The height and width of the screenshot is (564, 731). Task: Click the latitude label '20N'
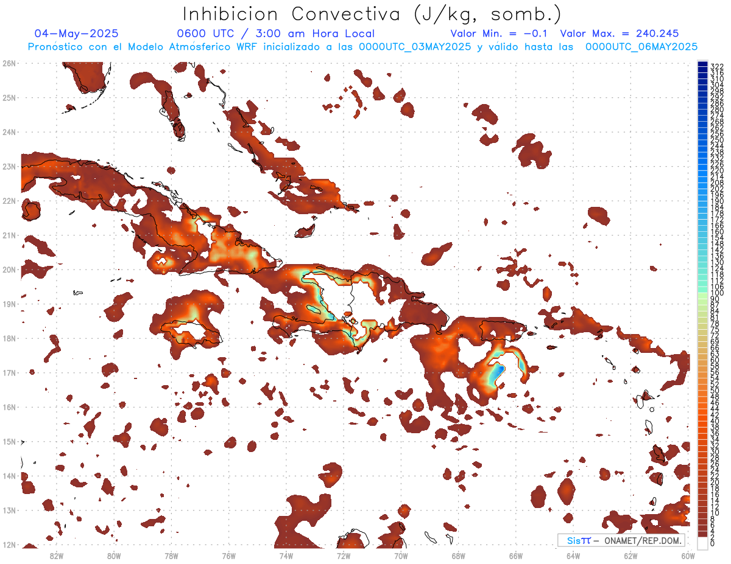coord(9,269)
